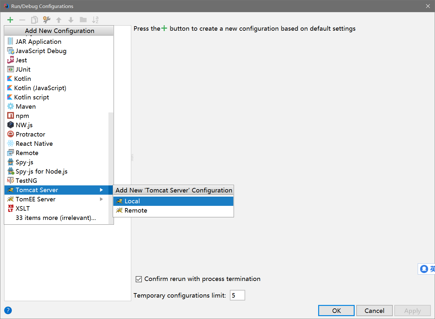Image resolution: width=435 pixels, height=319 pixels.
Task: Click the Protractor red circle icon
Action: [x=11, y=134]
